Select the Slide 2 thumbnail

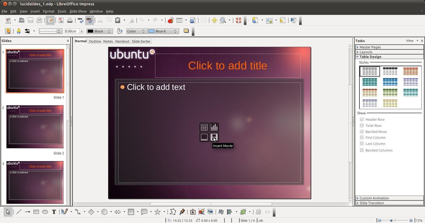click(x=35, y=127)
